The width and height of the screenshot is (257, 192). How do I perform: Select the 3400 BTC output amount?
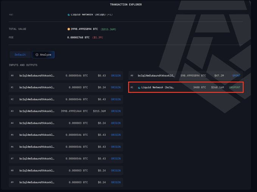199,87
